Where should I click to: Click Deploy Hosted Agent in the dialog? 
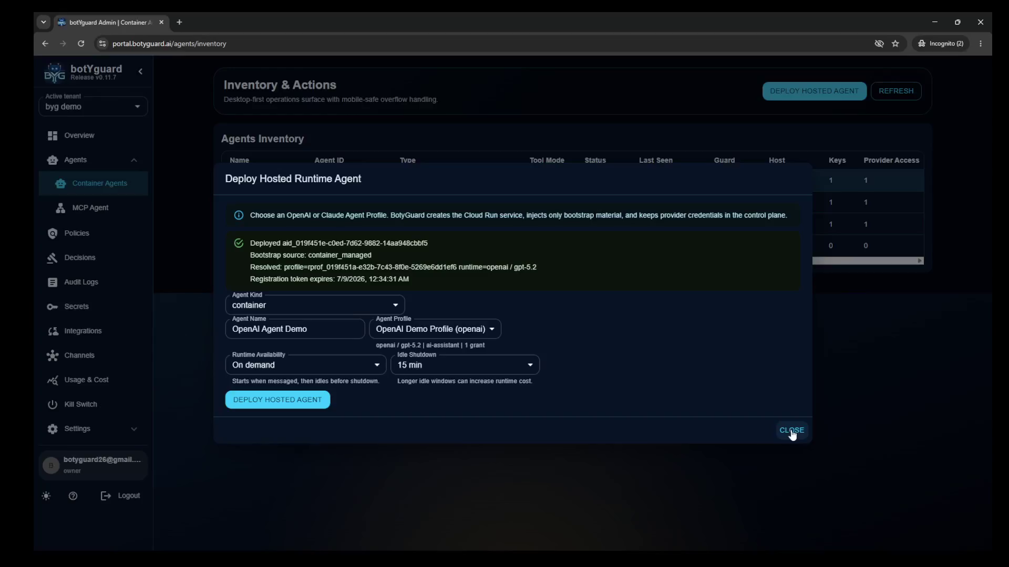pos(277,400)
